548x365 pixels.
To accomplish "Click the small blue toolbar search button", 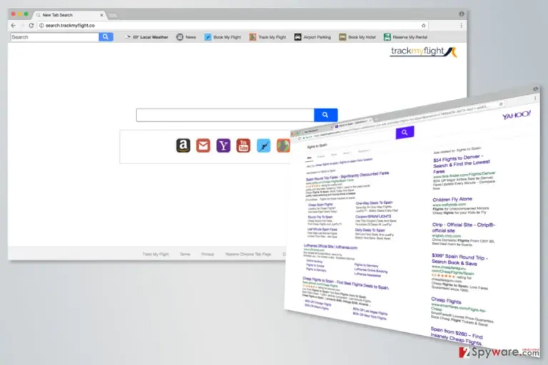I will pos(106,37).
